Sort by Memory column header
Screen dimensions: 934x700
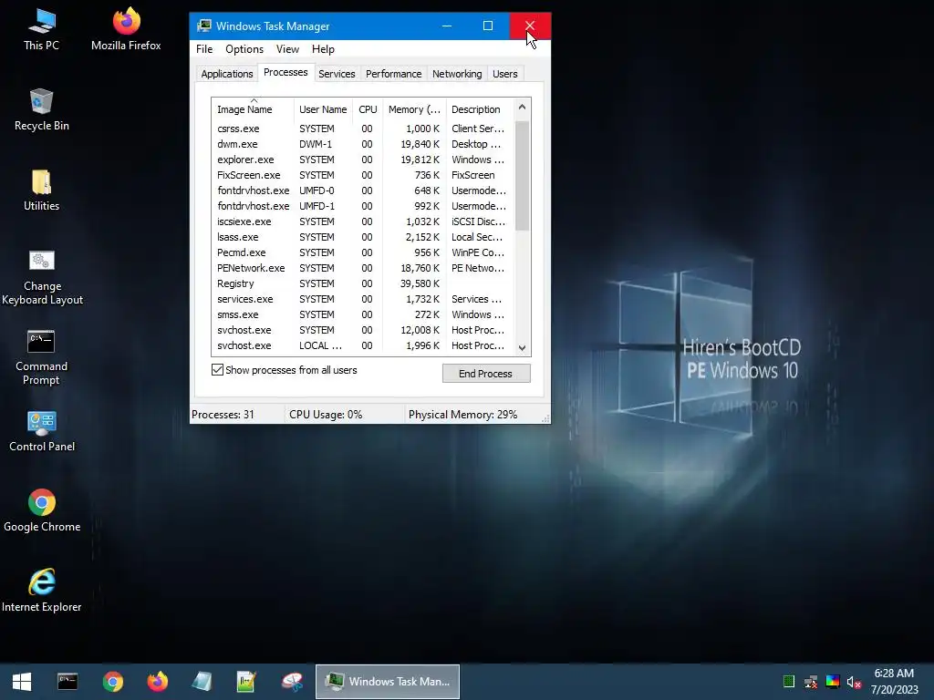point(414,109)
